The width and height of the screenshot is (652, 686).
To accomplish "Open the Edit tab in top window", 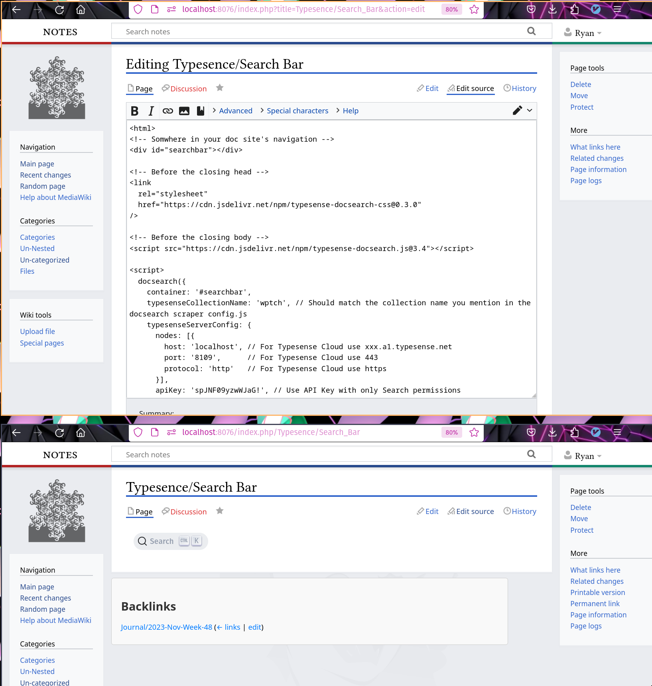I will (427, 88).
